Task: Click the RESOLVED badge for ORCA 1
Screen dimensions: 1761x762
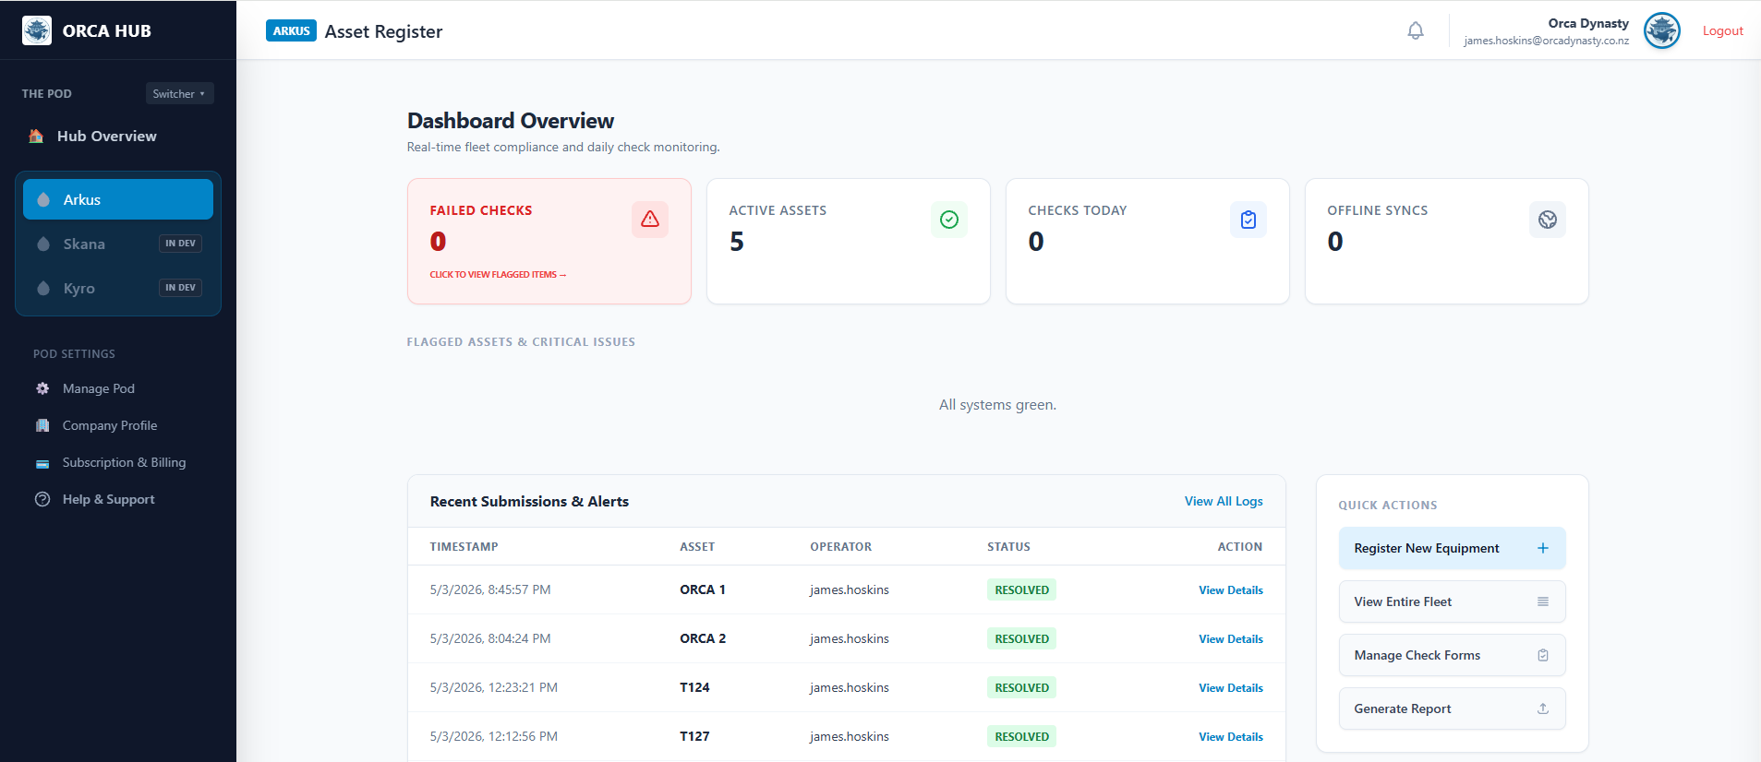Action: (x=1021, y=589)
